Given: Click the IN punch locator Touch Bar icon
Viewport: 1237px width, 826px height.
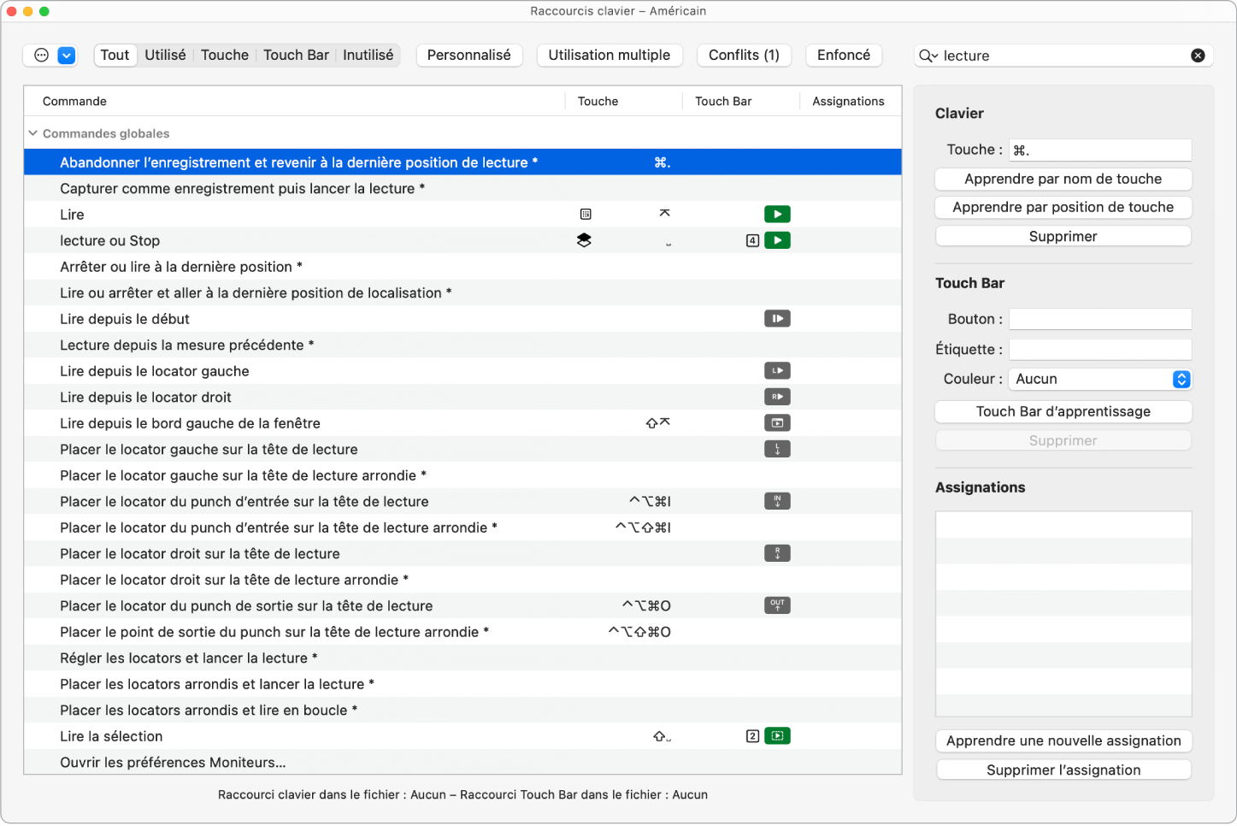Looking at the screenshot, I should tap(776, 502).
